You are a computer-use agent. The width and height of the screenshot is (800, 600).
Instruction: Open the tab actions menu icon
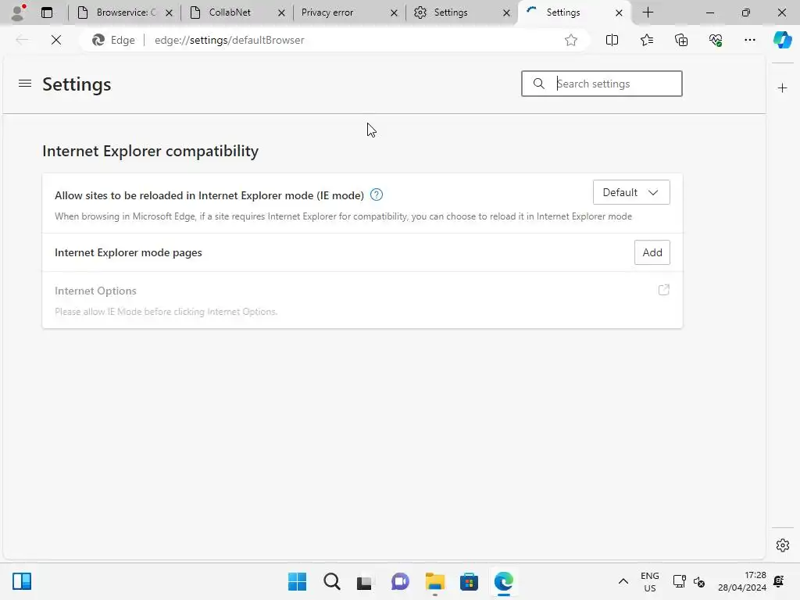click(47, 12)
